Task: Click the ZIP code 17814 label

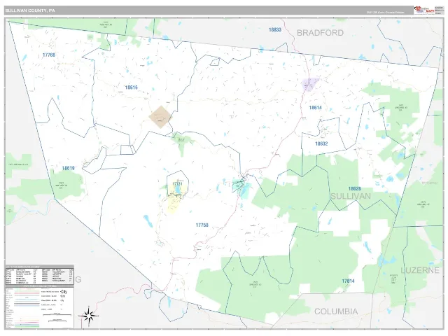Action: tap(349, 281)
